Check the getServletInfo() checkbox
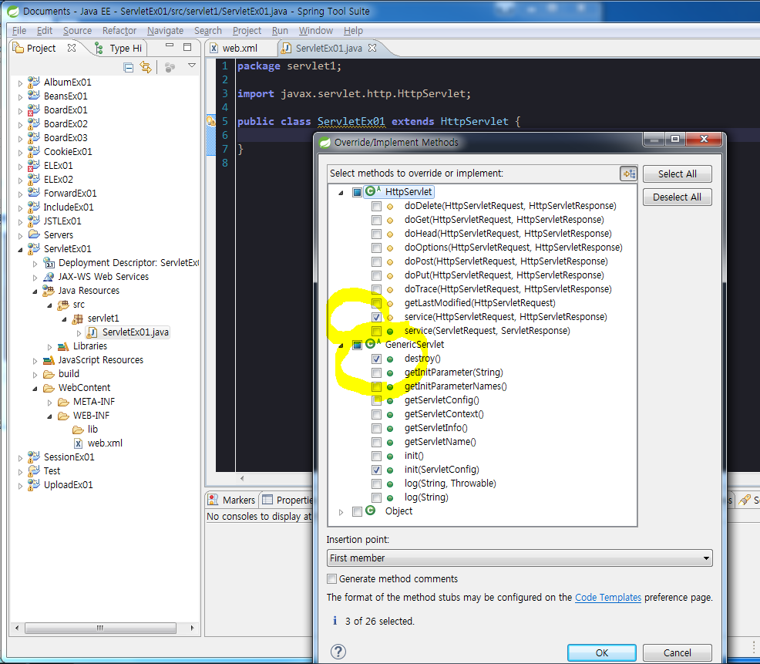The width and height of the screenshot is (760, 664). pyautogui.click(x=376, y=428)
